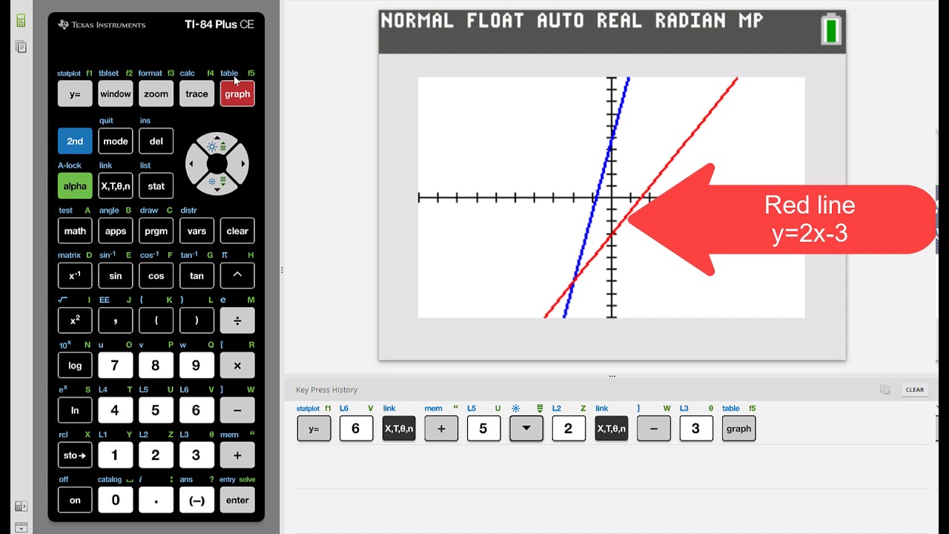Click the cos key
The width and height of the screenshot is (949, 534).
(156, 276)
